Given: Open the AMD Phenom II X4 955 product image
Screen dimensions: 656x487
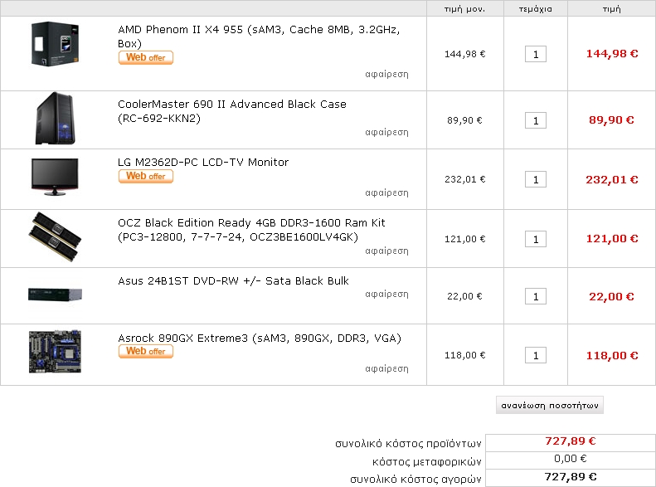Looking at the screenshot, I should tap(55, 44).
